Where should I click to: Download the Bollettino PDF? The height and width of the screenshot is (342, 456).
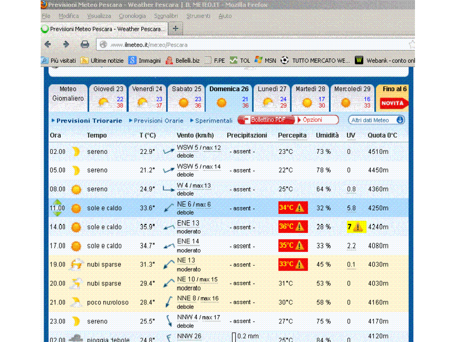point(266,120)
